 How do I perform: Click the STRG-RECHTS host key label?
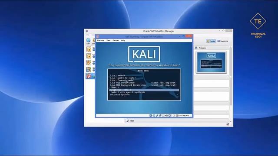coord(184,116)
